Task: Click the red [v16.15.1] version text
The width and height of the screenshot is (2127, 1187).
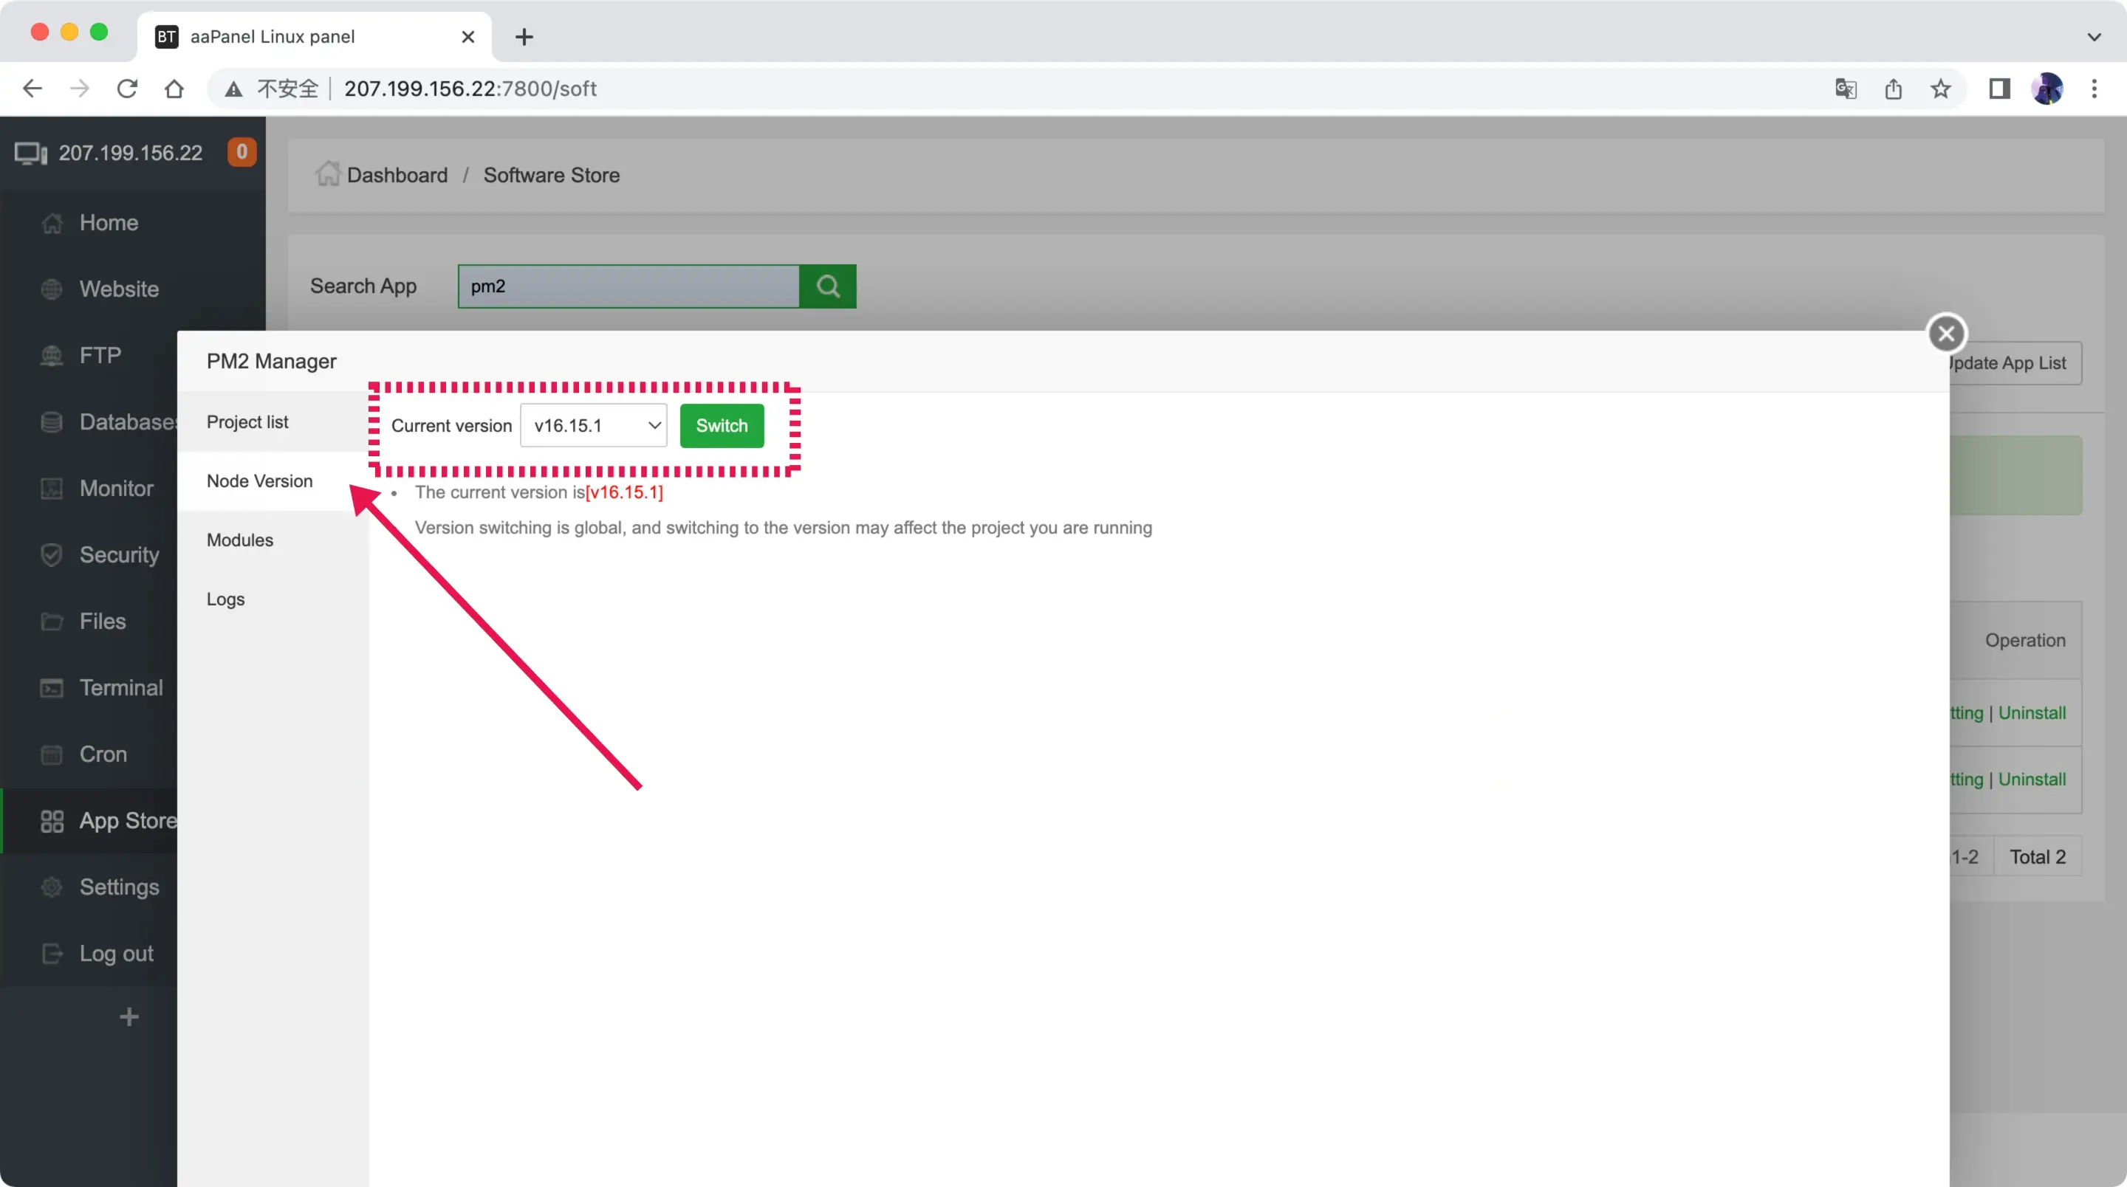Action: (x=623, y=492)
